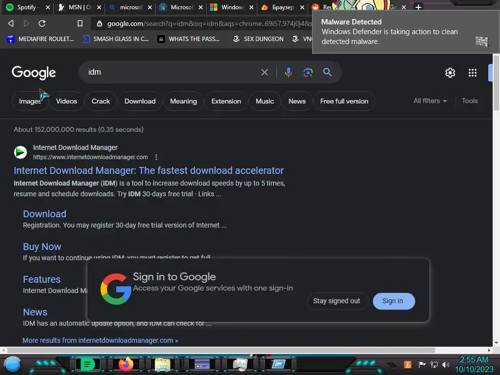Open Internet Download Manager fastest accelerator result
The image size is (500, 375).
click(x=148, y=170)
